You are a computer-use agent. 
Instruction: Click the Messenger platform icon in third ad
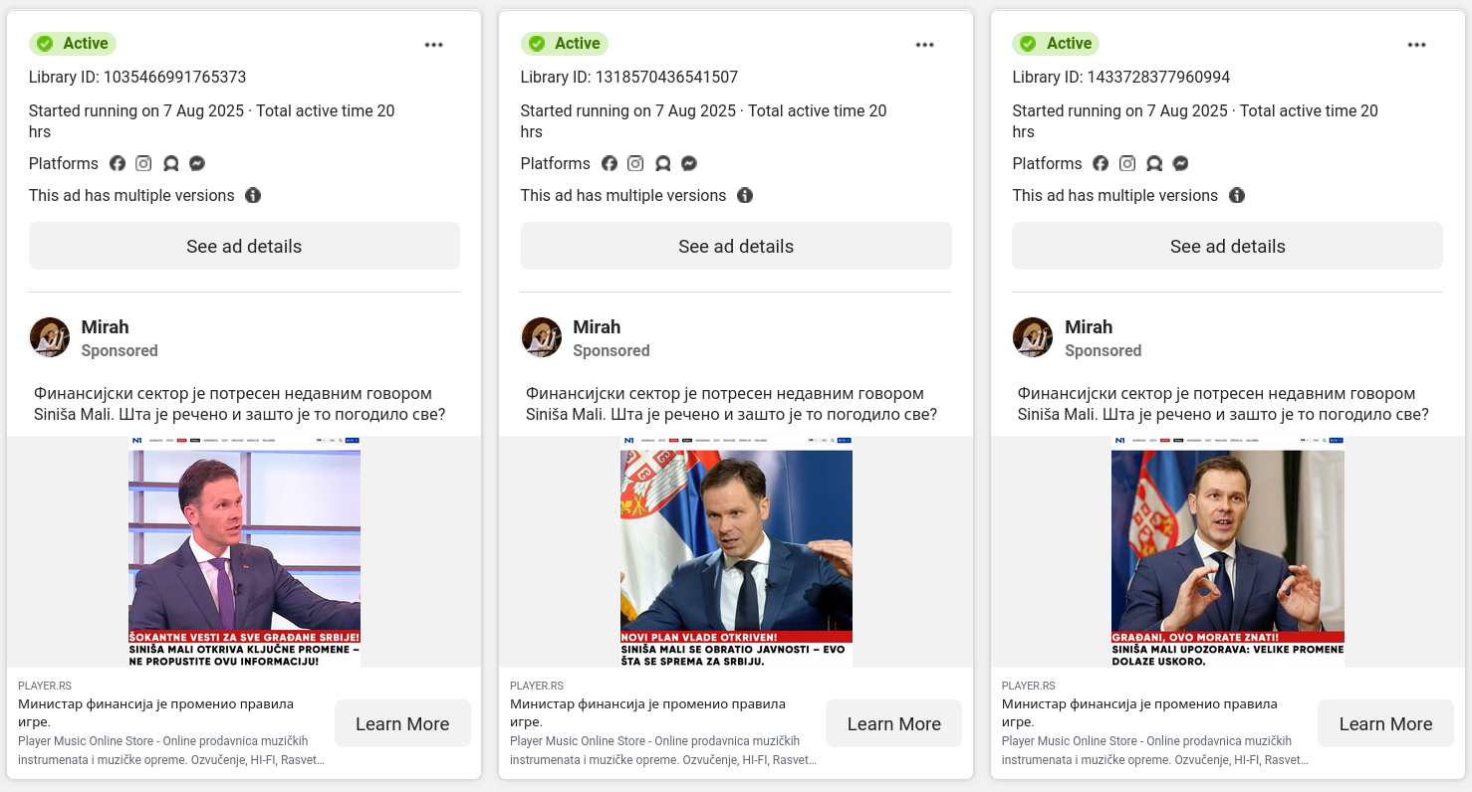tap(1181, 163)
